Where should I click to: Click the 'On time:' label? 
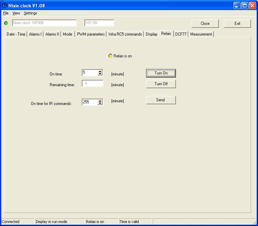[x=56, y=74]
